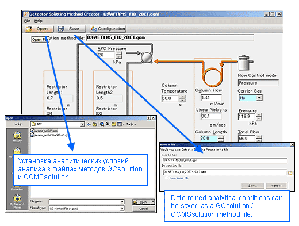Click the Delete X icon in Open dialog
The width and height of the screenshot is (299, 226).
108,124
